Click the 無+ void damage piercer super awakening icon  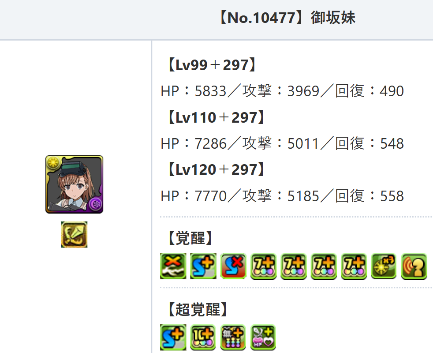click(x=233, y=338)
